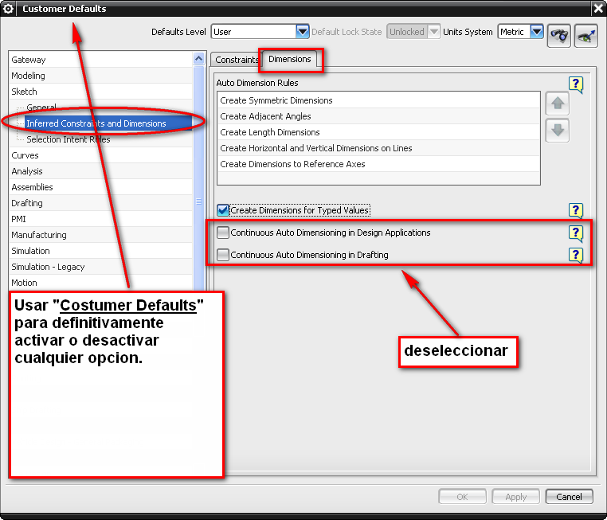Open the Defaults Level dropdown
This screenshot has height=520, width=607.
tap(302, 32)
